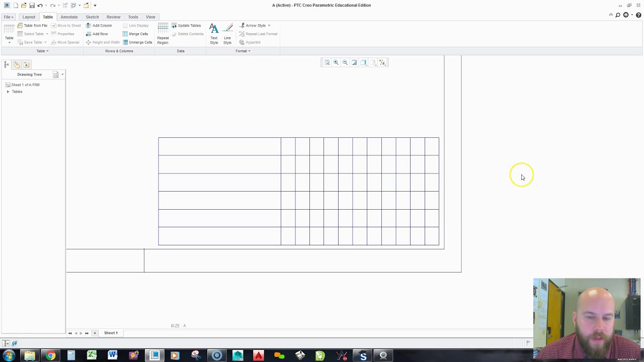Open Text Style settings
Screen dimensions: 644x362
click(x=214, y=34)
